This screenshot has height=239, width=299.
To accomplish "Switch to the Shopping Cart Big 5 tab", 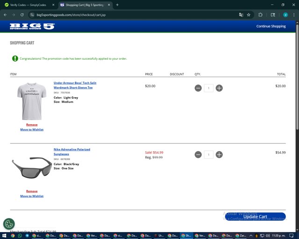I will click(x=85, y=5).
